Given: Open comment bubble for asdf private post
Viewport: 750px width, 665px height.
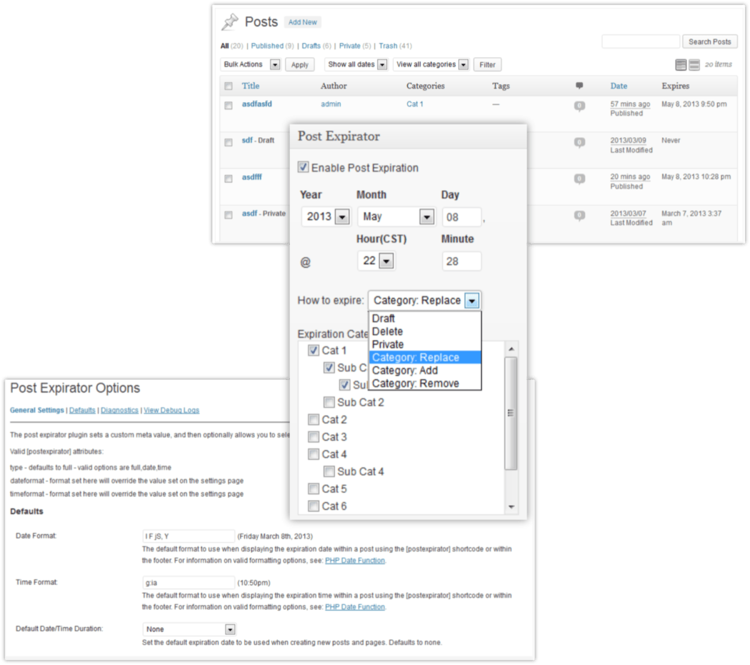Looking at the screenshot, I should tap(579, 215).
